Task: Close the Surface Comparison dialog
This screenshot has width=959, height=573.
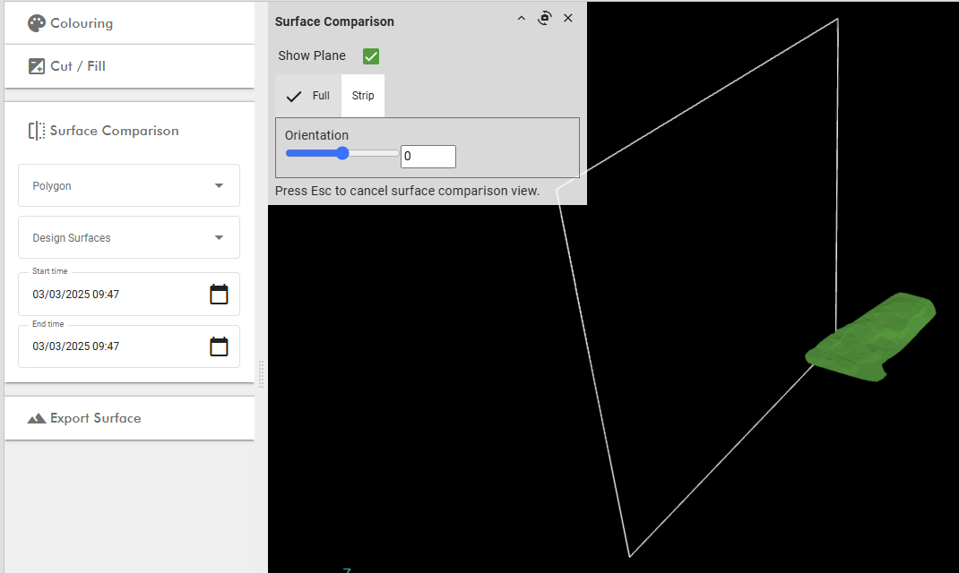Action: tap(568, 18)
